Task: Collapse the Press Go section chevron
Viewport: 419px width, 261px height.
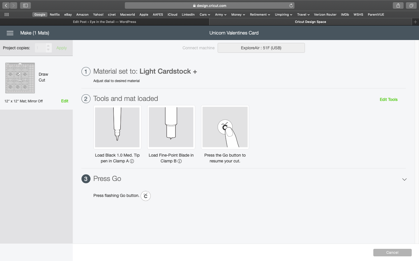Action: (x=404, y=180)
